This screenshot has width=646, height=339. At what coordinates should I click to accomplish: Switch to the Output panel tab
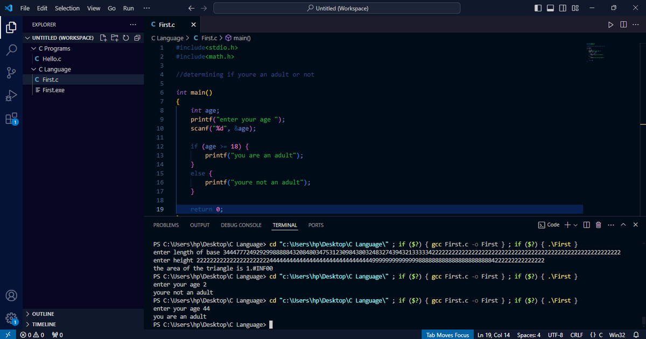click(x=200, y=225)
